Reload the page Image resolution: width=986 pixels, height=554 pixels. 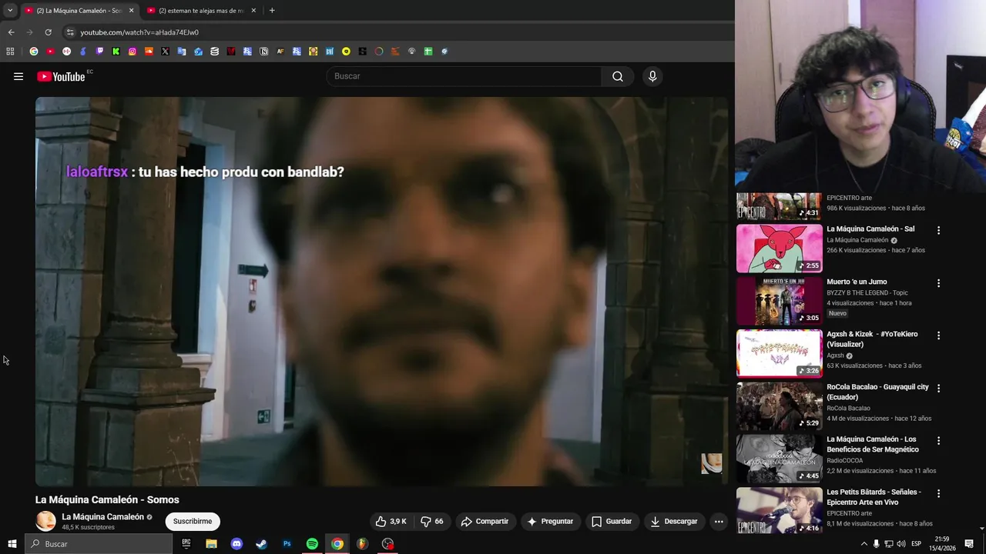pyautogui.click(x=48, y=32)
